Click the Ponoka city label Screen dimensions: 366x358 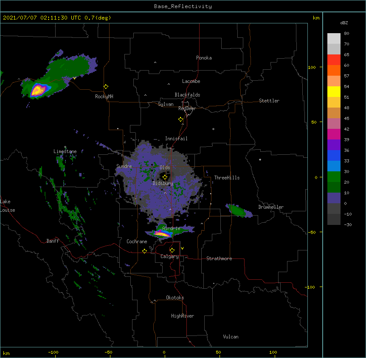pos(204,58)
